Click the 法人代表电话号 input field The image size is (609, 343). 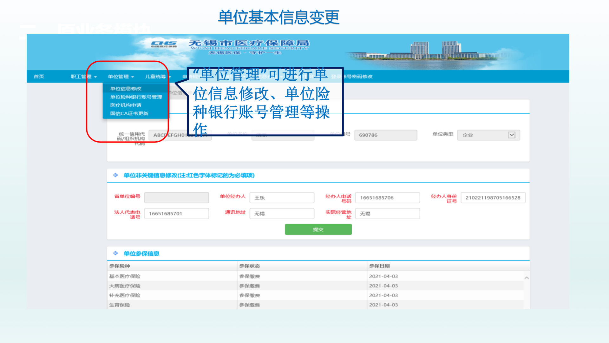(176, 213)
